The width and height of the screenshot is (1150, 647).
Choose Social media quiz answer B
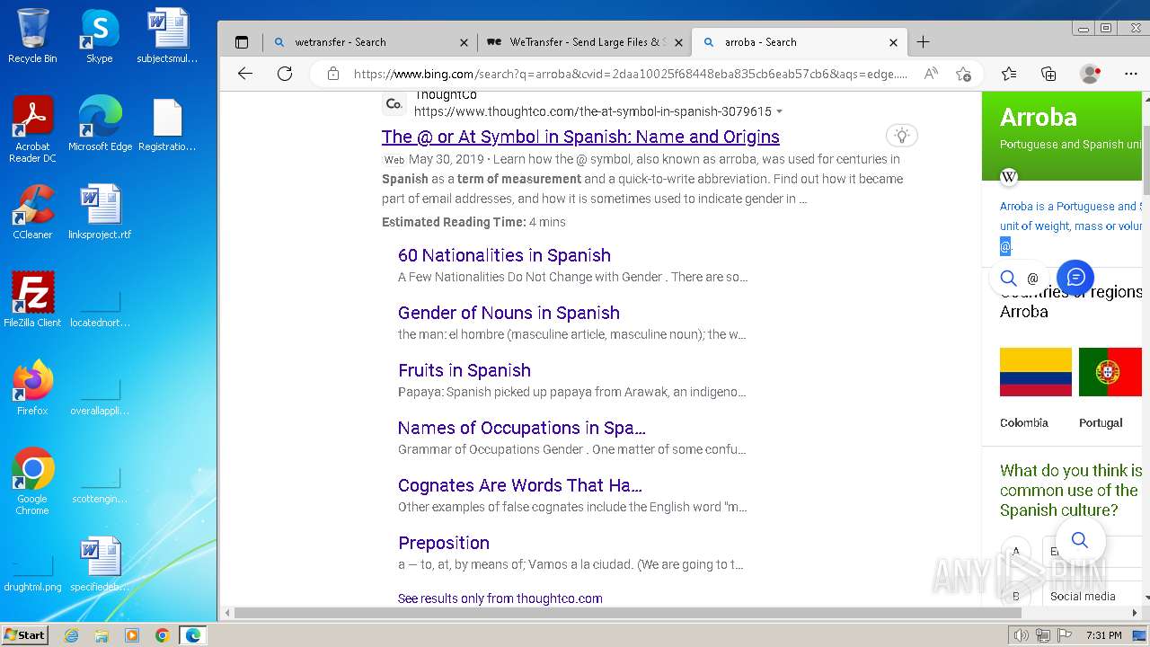coord(1083,596)
